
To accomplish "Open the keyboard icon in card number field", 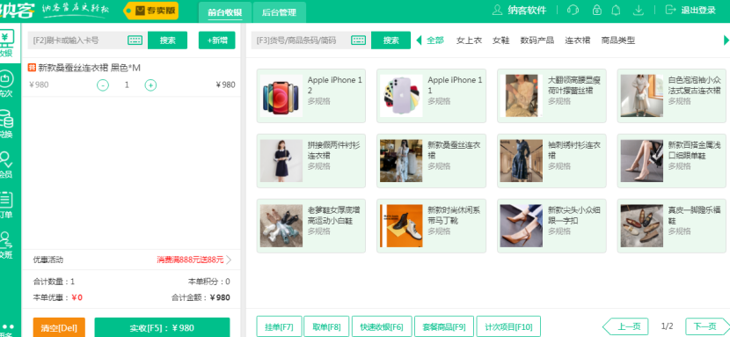I will (135, 40).
